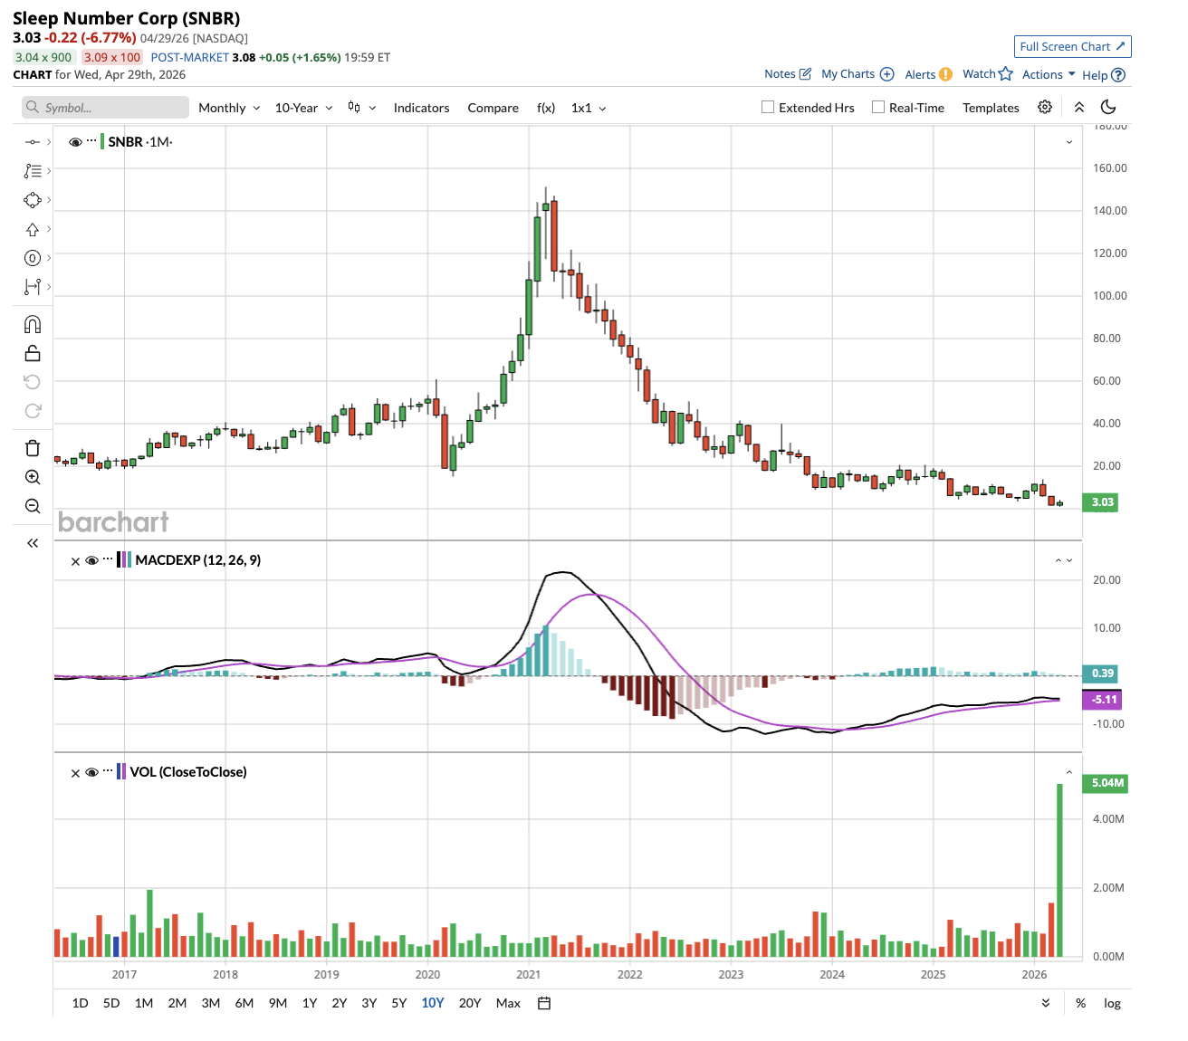
Task: Focus the Symbol search field
Action: pyautogui.click(x=105, y=108)
